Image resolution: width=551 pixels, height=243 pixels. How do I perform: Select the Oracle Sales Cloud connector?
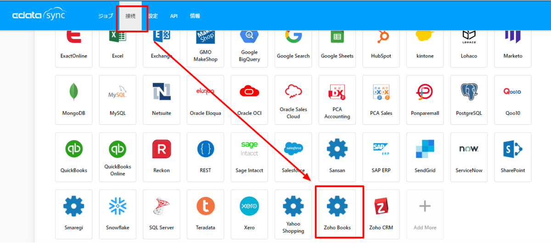(x=293, y=100)
